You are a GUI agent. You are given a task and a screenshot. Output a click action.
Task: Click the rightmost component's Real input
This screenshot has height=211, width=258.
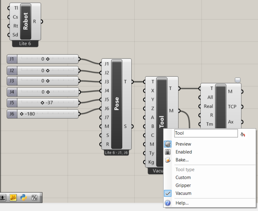(x=208, y=106)
